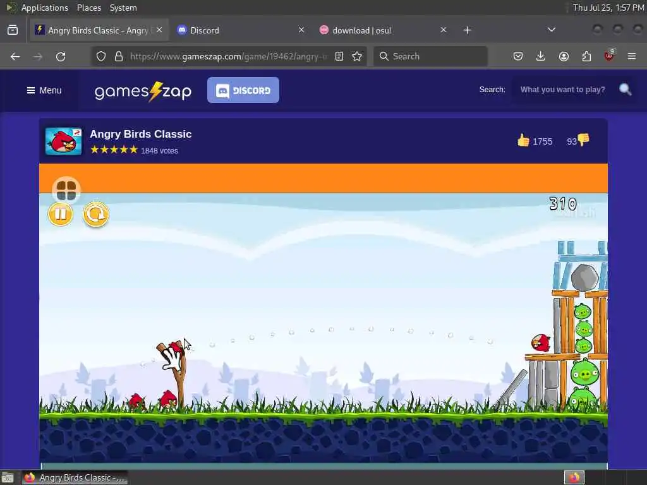The height and width of the screenshot is (485, 647).
Task: Open the Firefox View icon
Action: (x=13, y=30)
